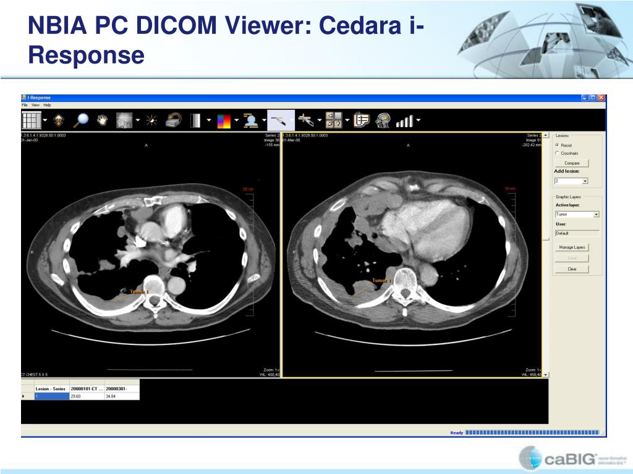Image resolution: width=633 pixels, height=474 pixels.
Task: Open the Help menu
Action: pyautogui.click(x=47, y=105)
